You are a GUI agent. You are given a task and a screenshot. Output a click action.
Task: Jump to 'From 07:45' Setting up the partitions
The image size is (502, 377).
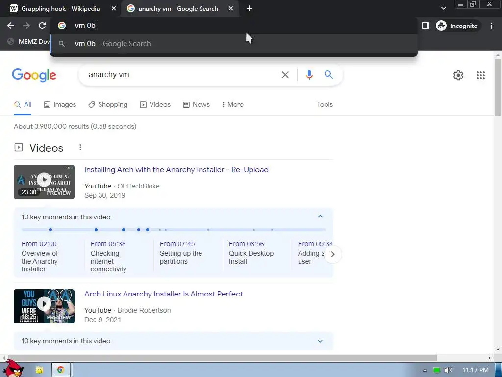click(181, 253)
